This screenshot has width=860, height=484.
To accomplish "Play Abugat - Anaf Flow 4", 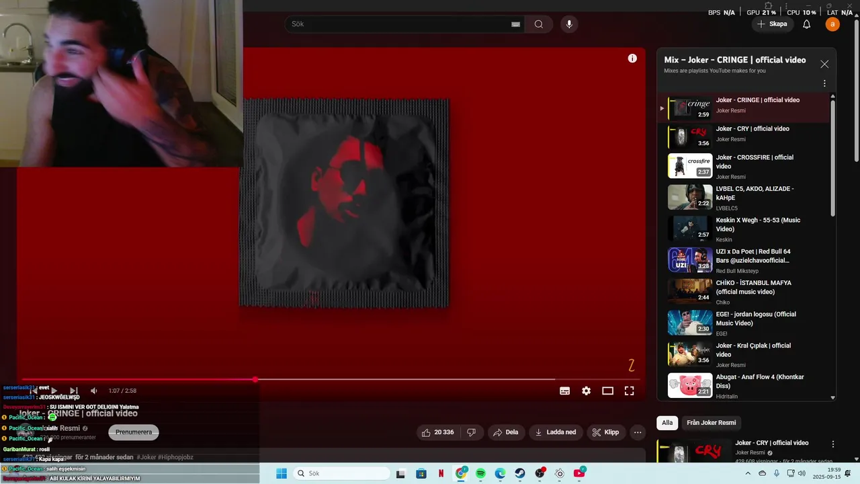I will [744, 386].
